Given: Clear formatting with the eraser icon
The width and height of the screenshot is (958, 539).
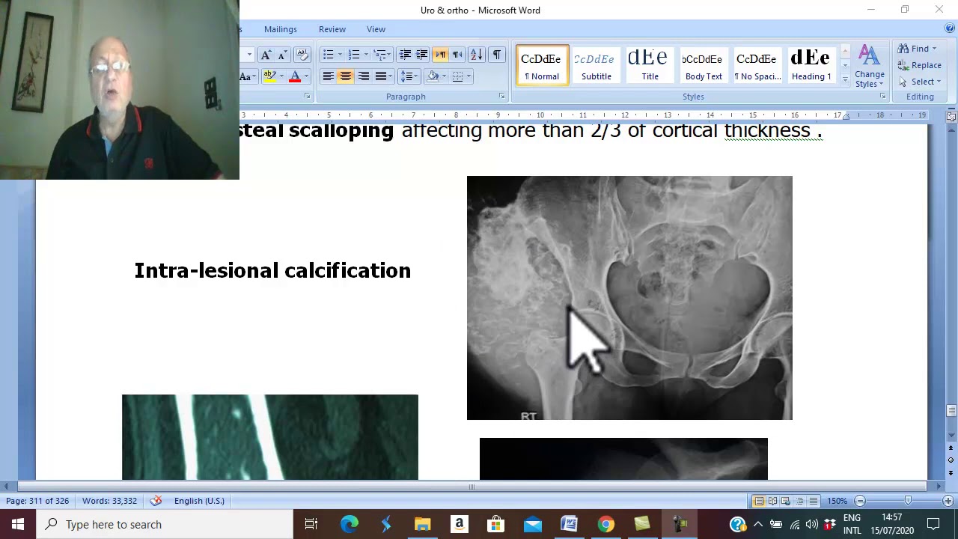Looking at the screenshot, I should click(x=302, y=55).
